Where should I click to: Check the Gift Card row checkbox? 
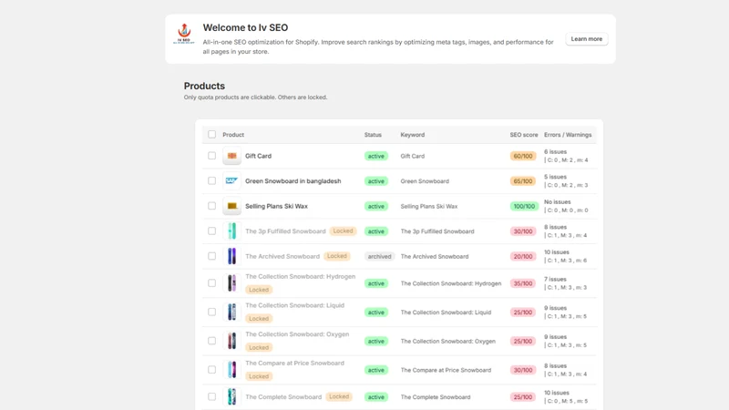(212, 156)
